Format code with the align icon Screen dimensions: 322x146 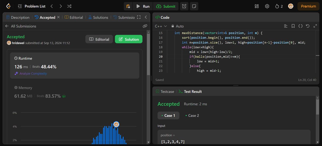click(x=286, y=26)
